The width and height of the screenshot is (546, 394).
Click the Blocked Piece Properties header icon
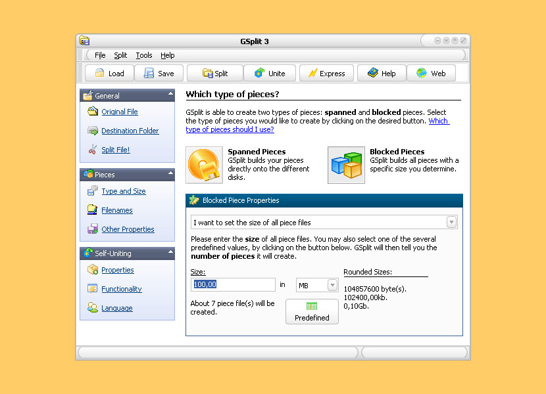(194, 200)
